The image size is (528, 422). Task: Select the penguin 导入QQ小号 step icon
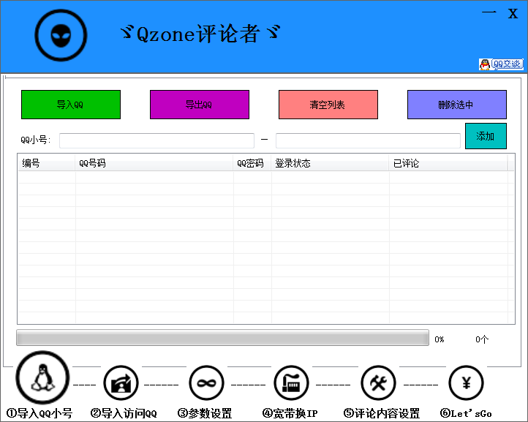coord(42,377)
